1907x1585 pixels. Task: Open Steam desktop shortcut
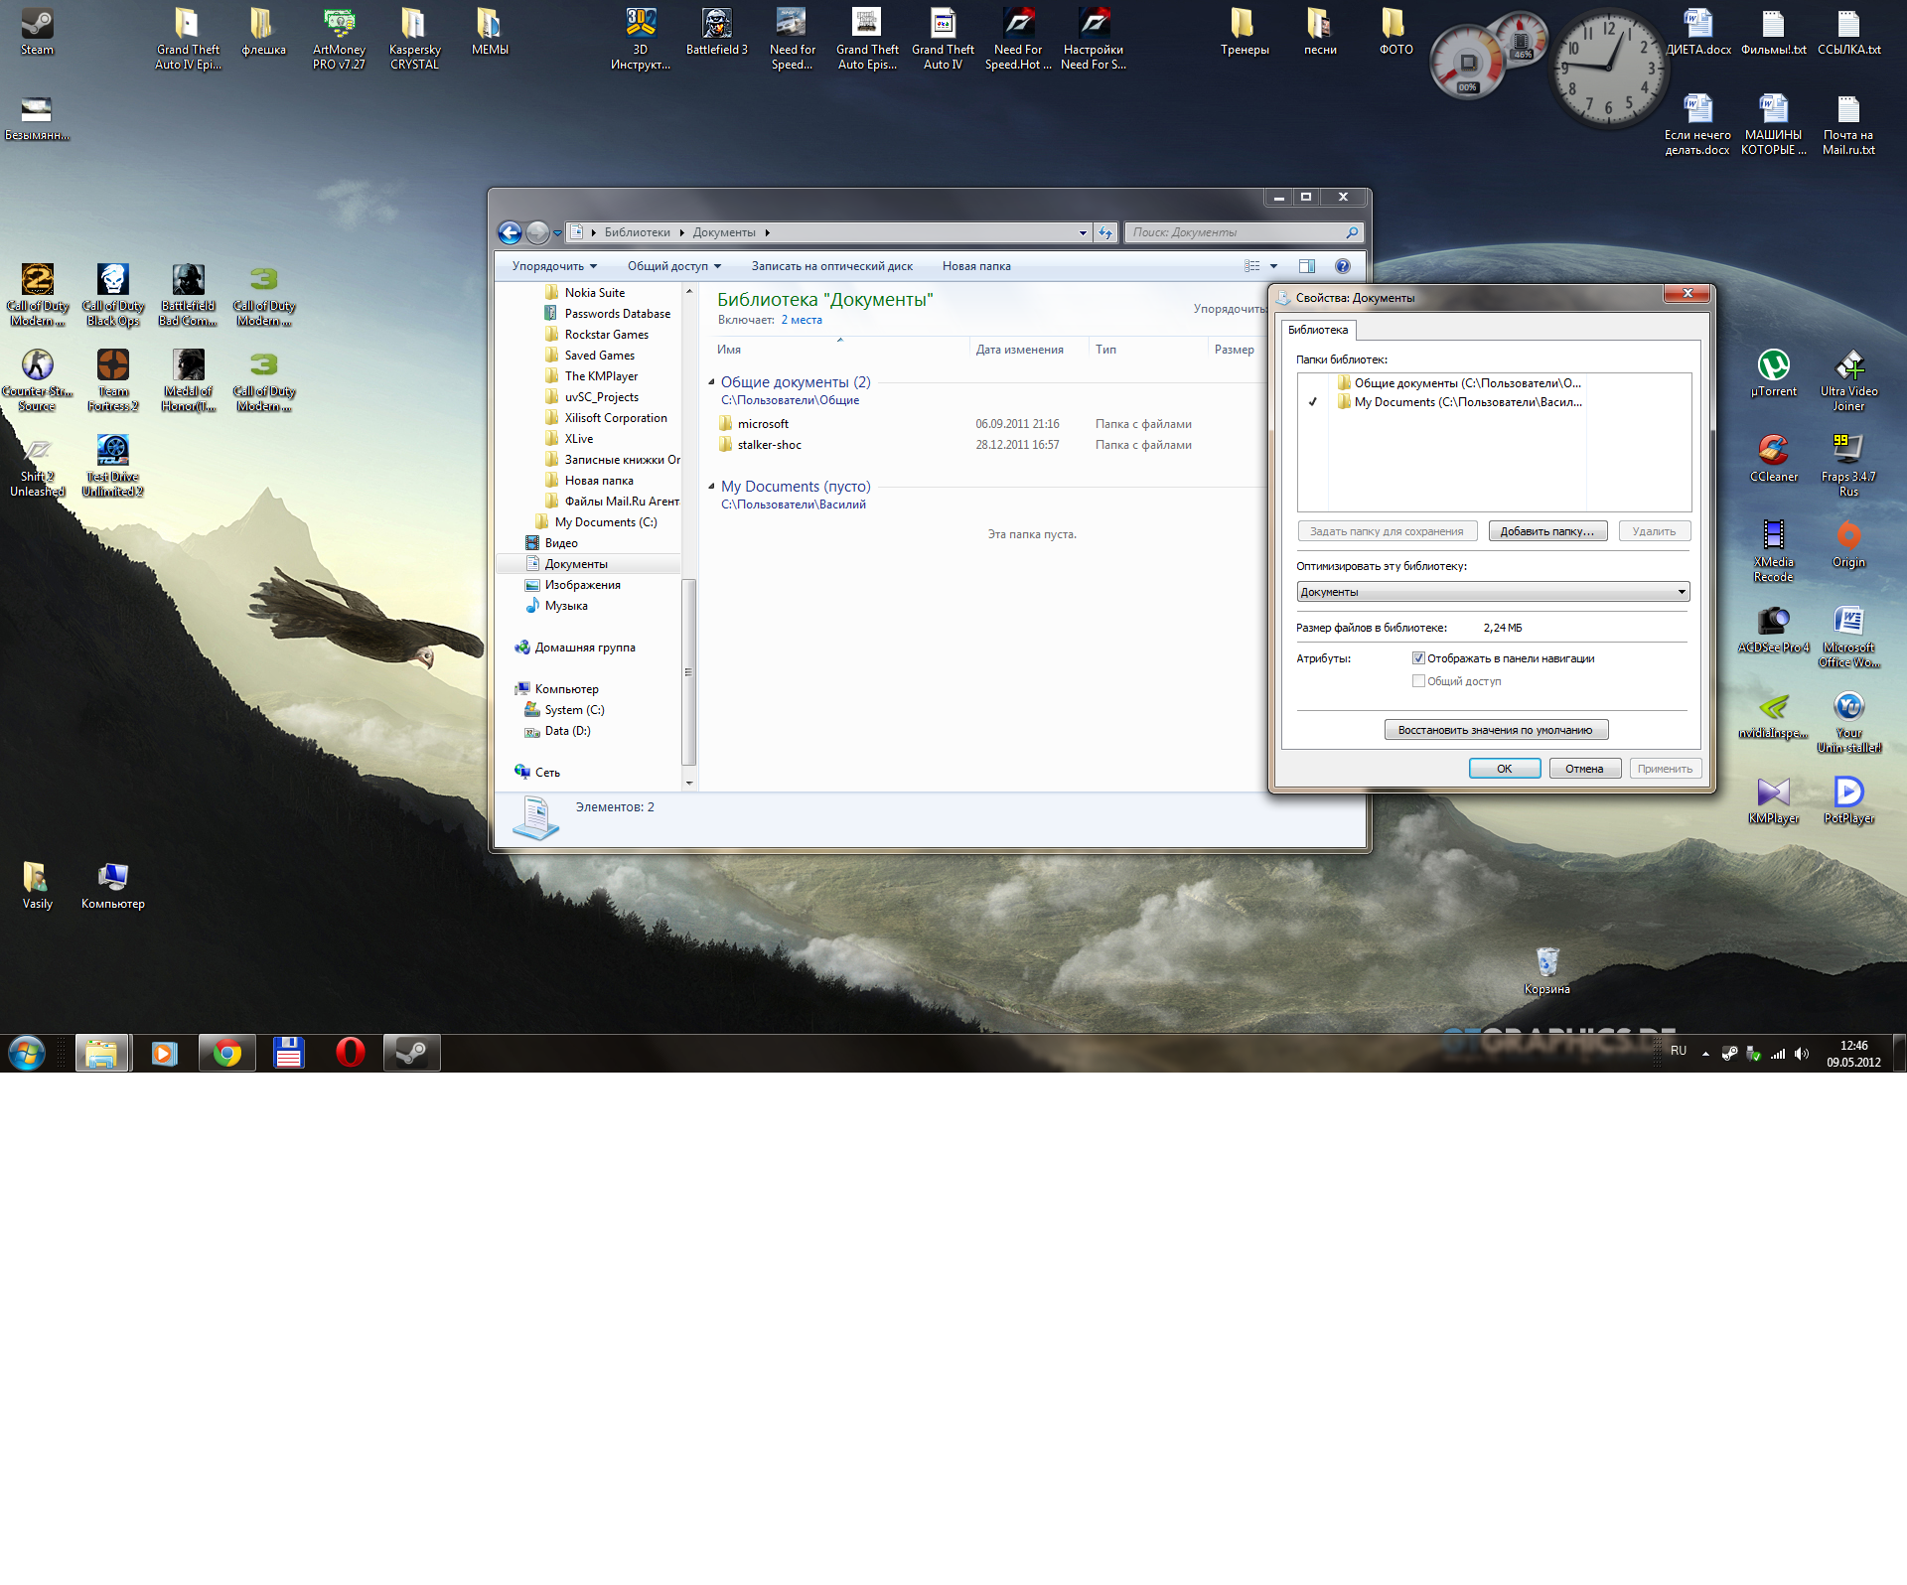point(38,31)
